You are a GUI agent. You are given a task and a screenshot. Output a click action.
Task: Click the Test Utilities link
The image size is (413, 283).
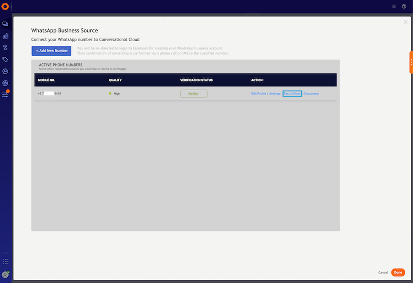[292, 94]
